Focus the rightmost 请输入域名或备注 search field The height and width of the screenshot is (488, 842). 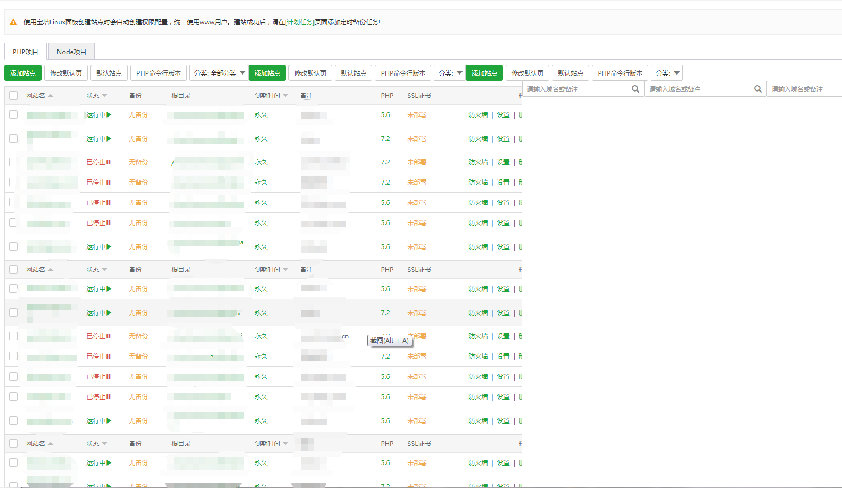[805, 89]
